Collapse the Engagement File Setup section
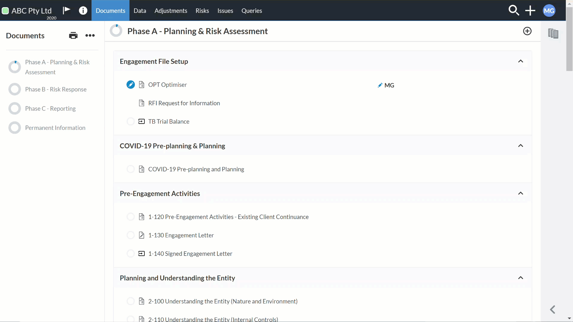This screenshot has height=322, width=573. 521,61
